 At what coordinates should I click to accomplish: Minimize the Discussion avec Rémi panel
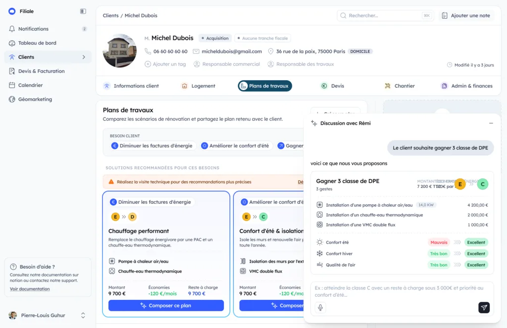[x=491, y=123]
